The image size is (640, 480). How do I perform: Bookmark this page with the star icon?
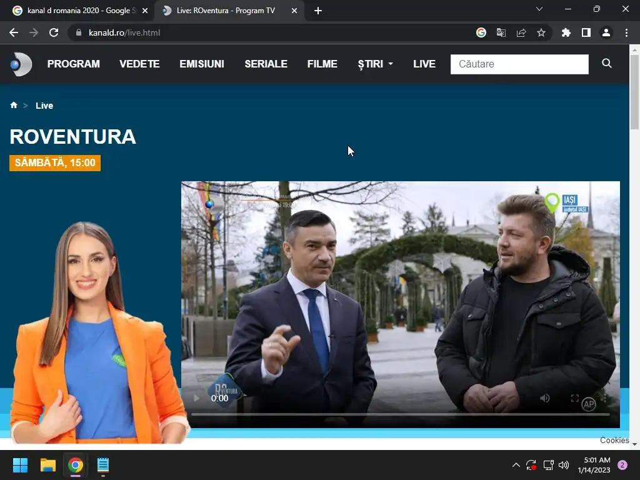pos(541,32)
